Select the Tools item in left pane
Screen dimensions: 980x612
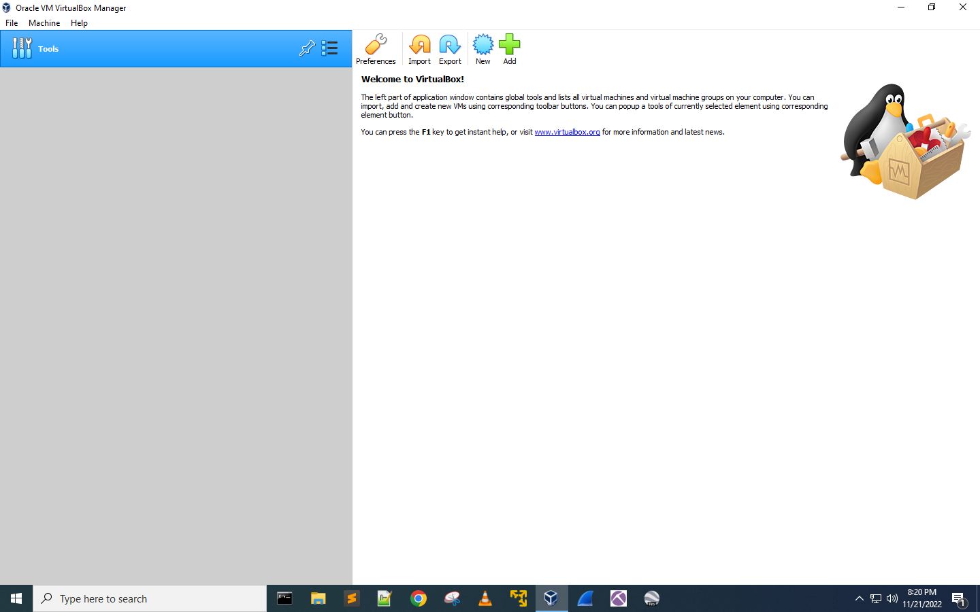tap(176, 48)
